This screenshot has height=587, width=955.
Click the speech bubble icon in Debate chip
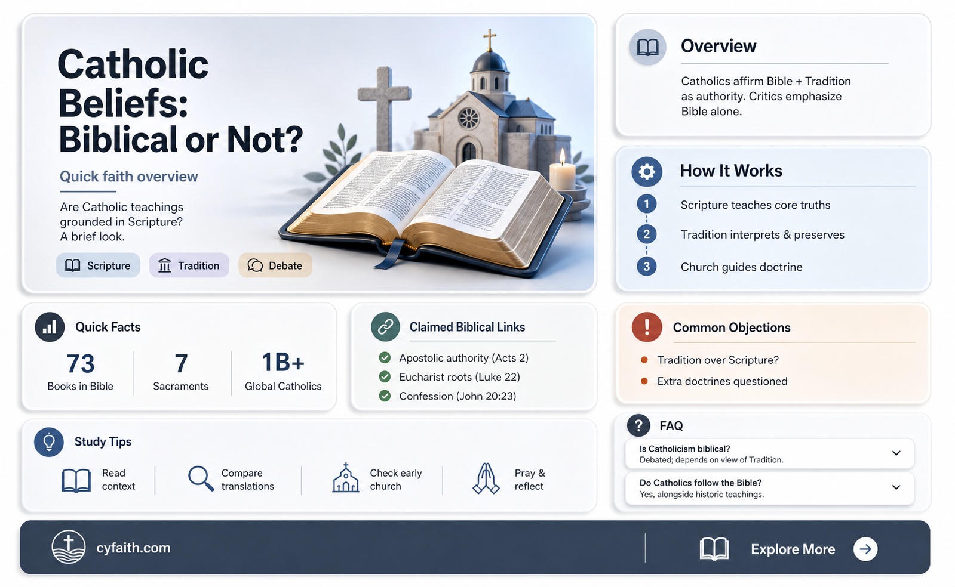coord(255,265)
